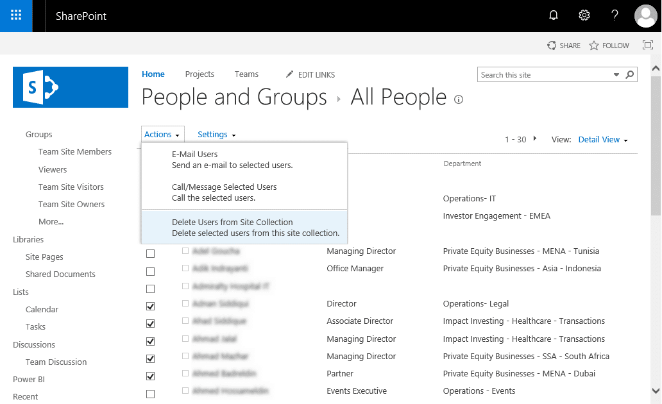Viewport: 662px width, 404px height.
Task: Check the checkbox next to Adel Goucha
Action: (x=150, y=253)
